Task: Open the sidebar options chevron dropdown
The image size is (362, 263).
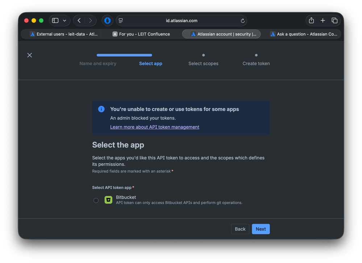Action: pos(64,21)
